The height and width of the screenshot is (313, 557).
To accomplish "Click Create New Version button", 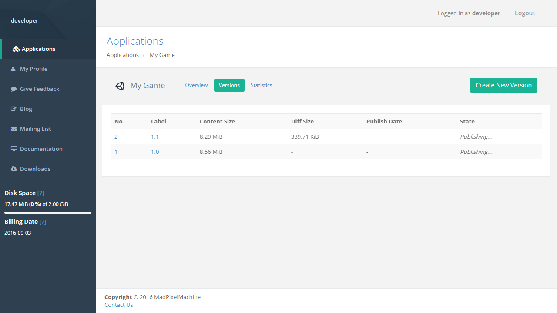I will tap(503, 85).
